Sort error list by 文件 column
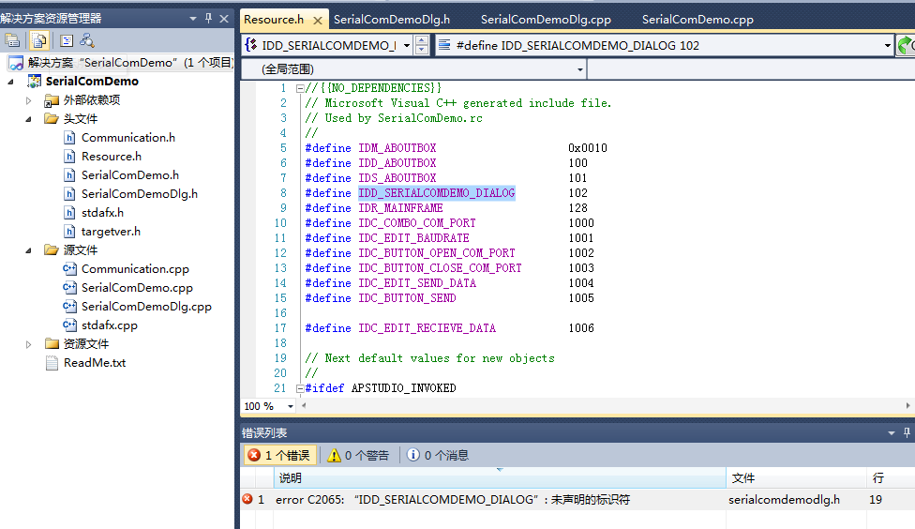 [x=796, y=478]
